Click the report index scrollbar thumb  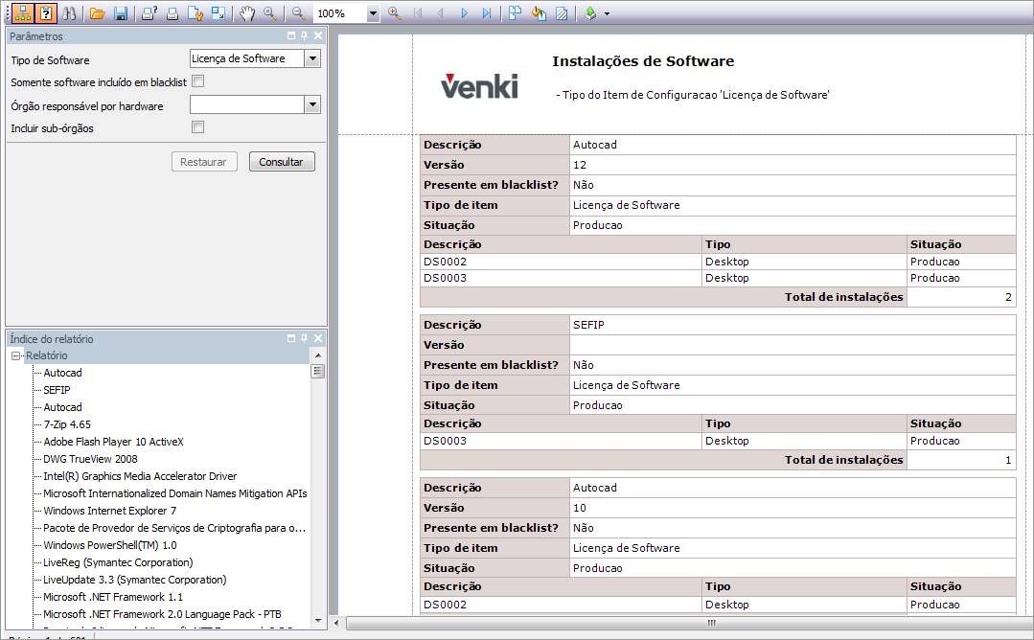coord(318,371)
